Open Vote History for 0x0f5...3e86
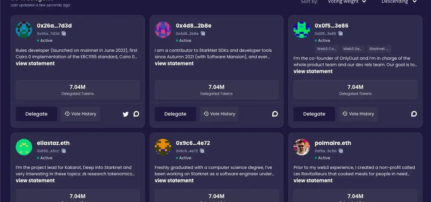The image size is (431, 202). tap(358, 114)
